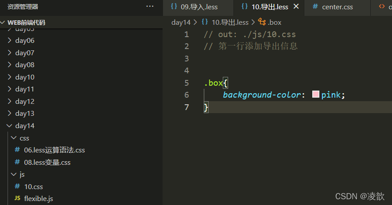Click the pink value in the code

click(x=331, y=95)
